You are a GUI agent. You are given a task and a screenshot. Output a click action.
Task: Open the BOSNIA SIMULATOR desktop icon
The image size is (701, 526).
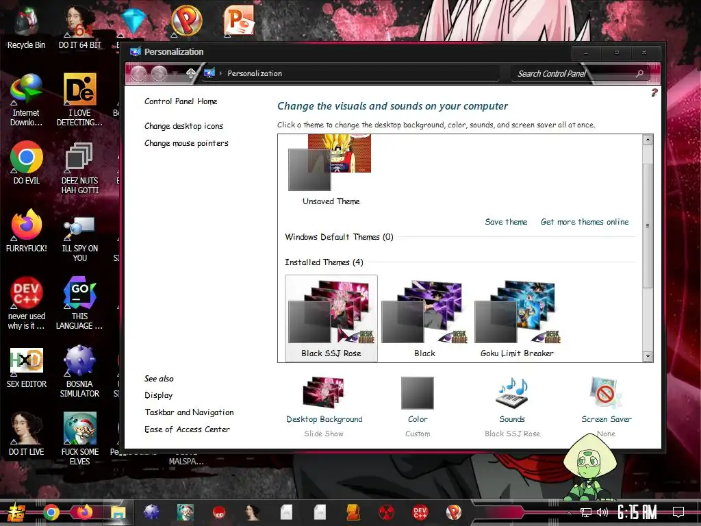pyautogui.click(x=80, y=371)
